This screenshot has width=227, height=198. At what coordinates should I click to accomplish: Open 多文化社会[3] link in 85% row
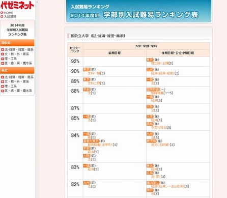pos(161,127)
